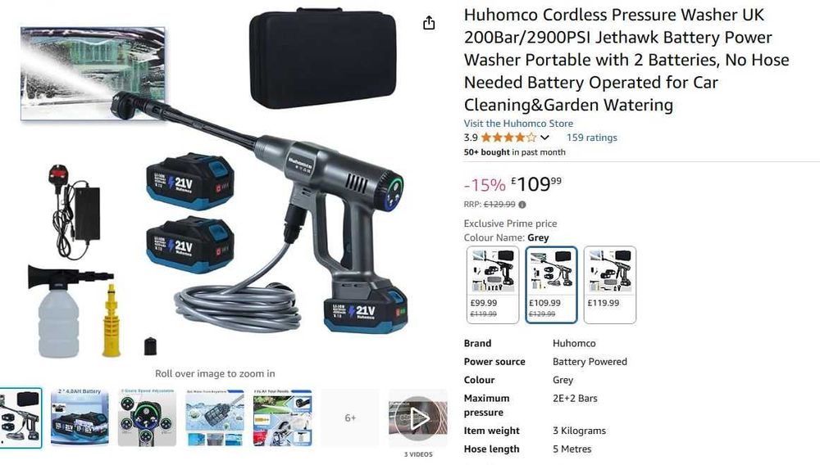Click the share icon above product image
The width and height of the screenshot is (820, 465).
pyautogui.click(x=429, y=23)
